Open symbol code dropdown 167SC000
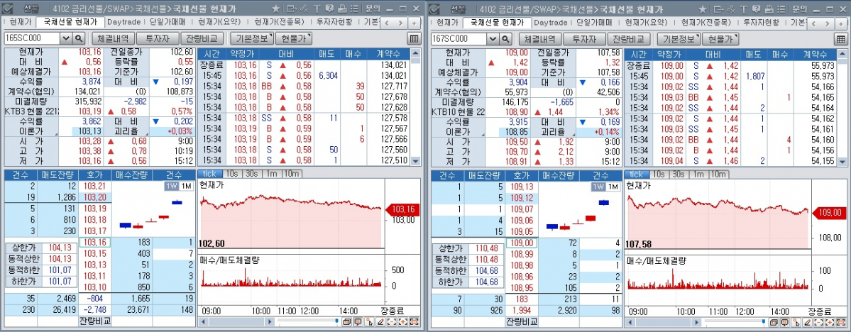 click(493, 38)
